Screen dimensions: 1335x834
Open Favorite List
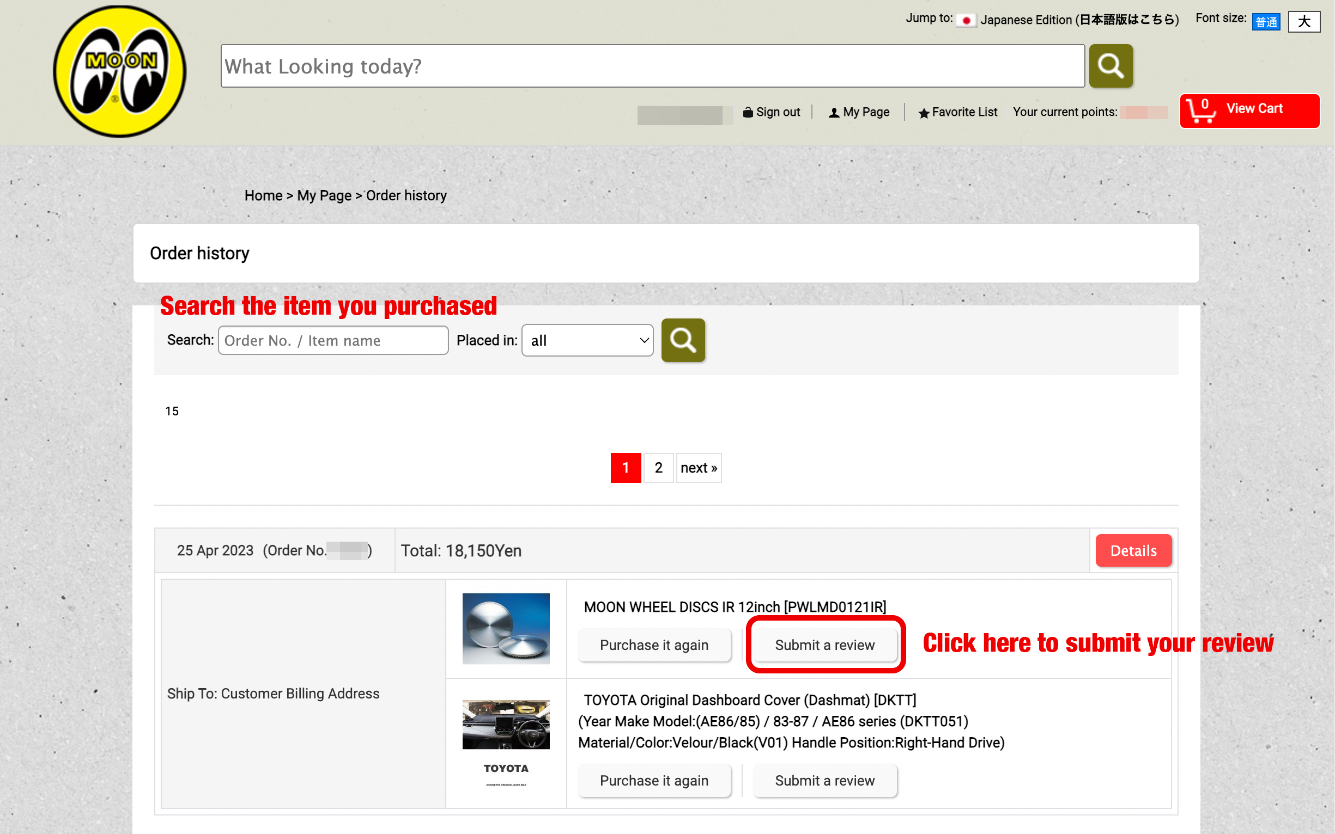957,112
